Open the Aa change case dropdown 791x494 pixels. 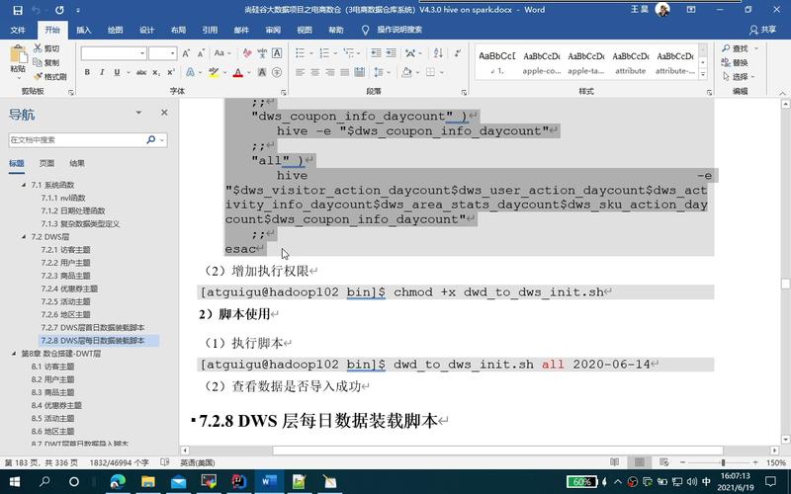[221, 53]
